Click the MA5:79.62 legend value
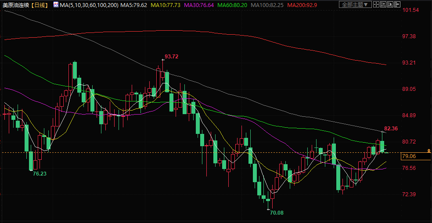 (134, 5)
